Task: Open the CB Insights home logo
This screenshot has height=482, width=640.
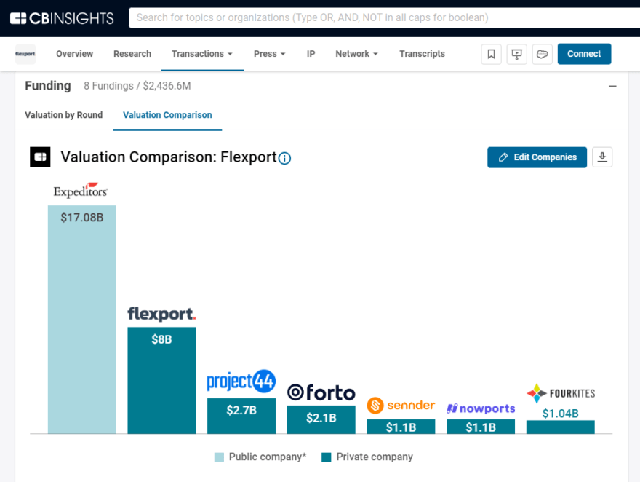Action: [61, 17]
